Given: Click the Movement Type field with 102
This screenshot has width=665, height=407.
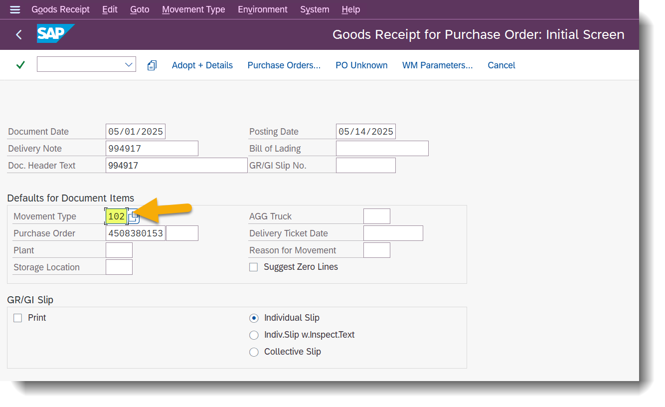Looking at the screenshot, I should click(117, 216).
